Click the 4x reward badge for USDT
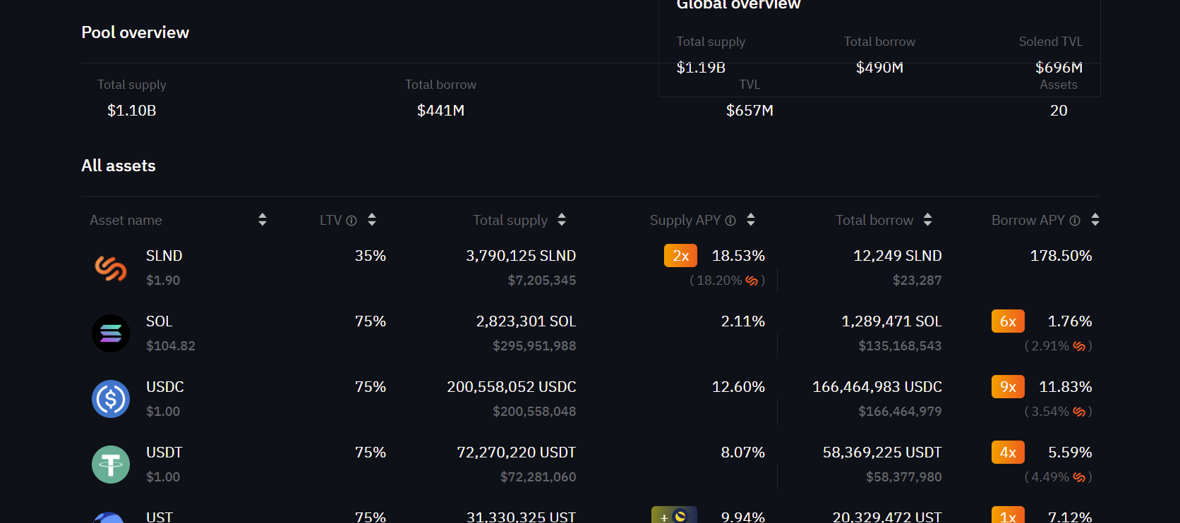The height and width of the screenshot is (523, 1180). tap(1008, 453)
